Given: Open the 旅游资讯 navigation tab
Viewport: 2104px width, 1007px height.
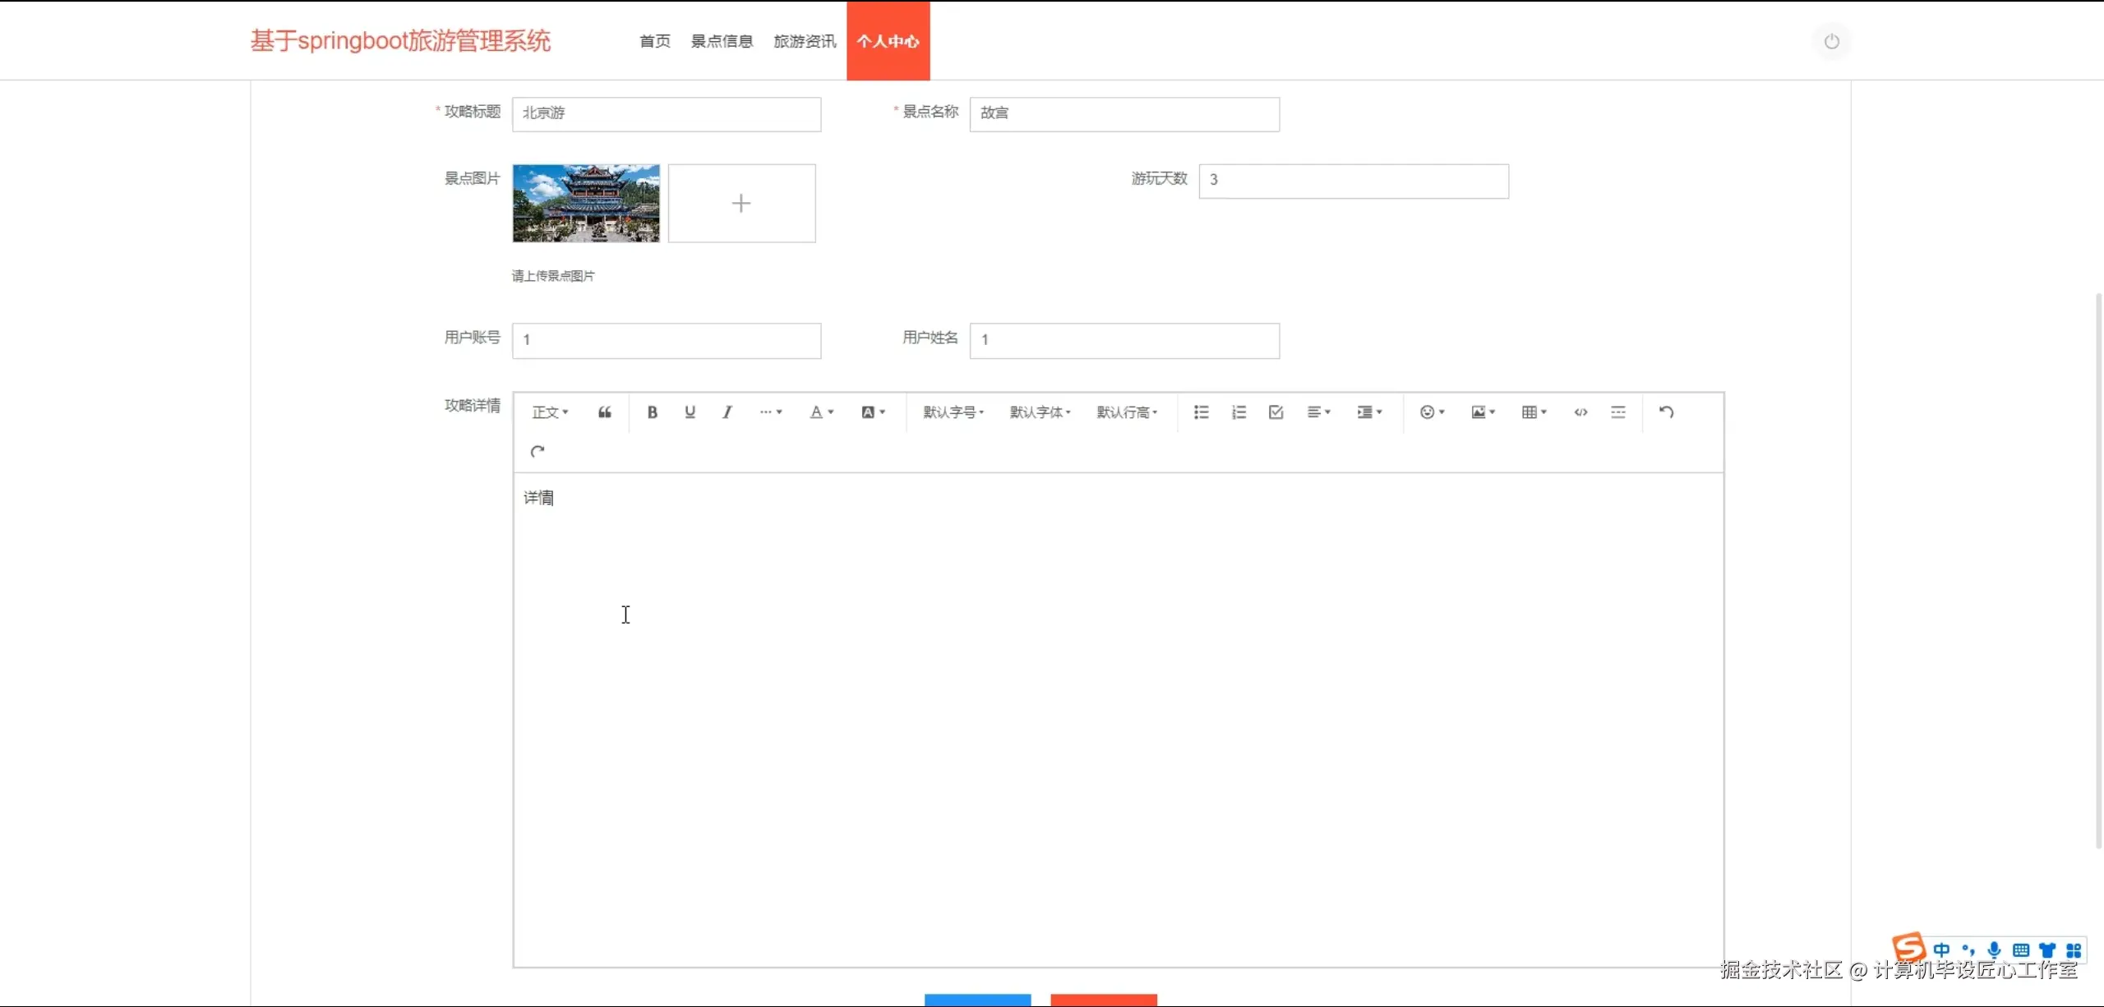Looking at the screenshot, I should pyautogui.click(x=805, y=41).
